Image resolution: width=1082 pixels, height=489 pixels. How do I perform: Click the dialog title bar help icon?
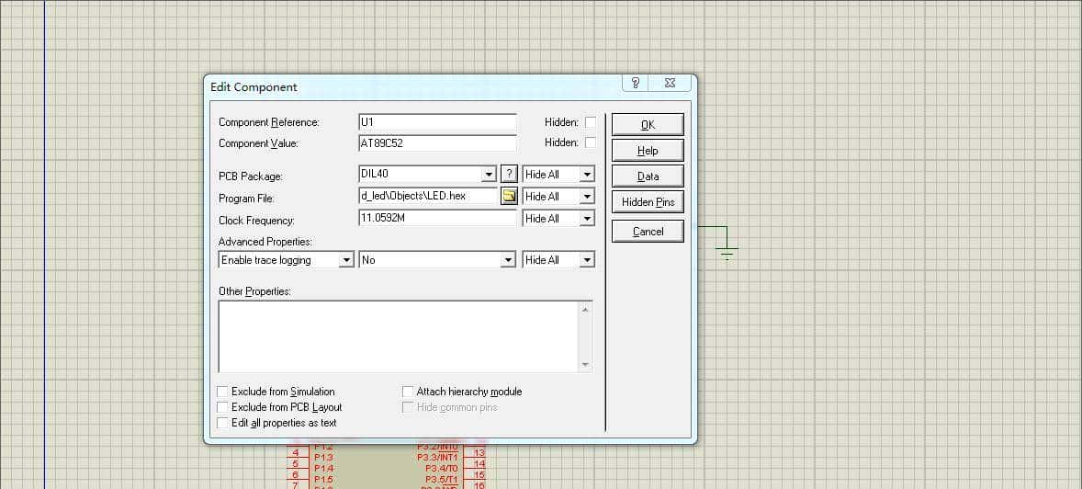coord(635,83)
